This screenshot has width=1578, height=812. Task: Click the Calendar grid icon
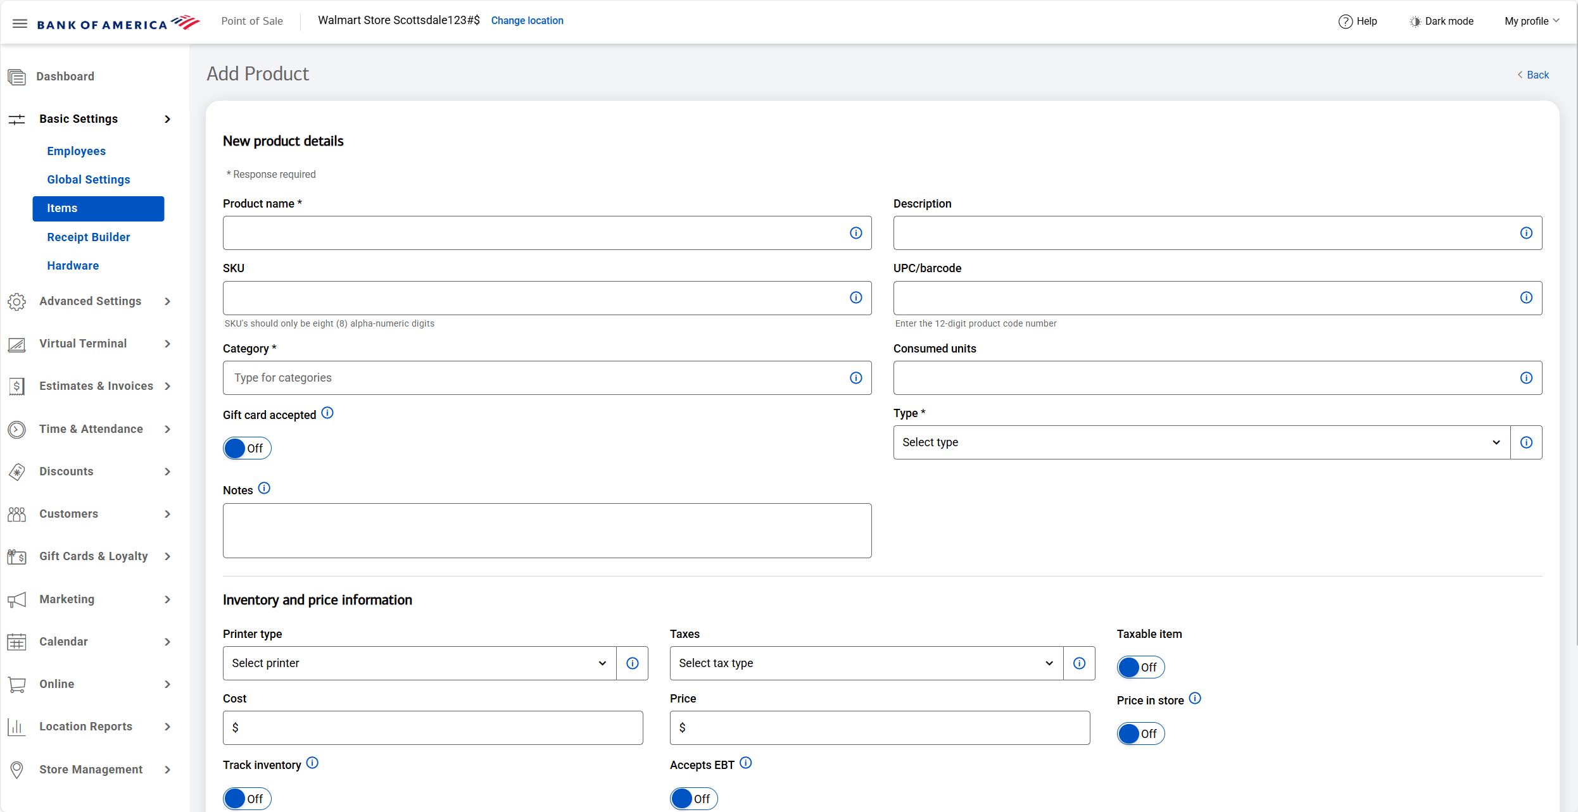17,642
